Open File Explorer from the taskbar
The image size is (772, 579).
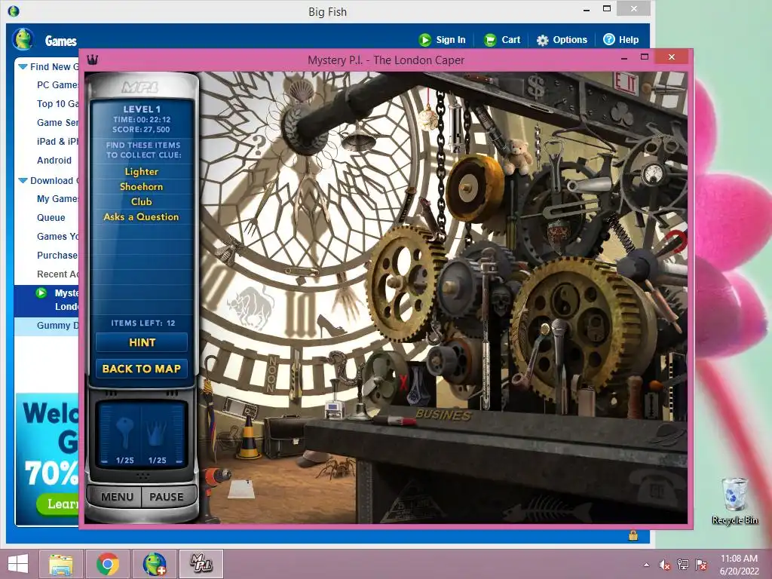pos(62,564)
